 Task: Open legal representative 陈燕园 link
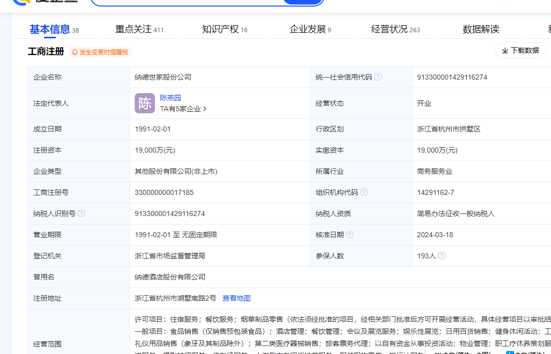[171, 98]
